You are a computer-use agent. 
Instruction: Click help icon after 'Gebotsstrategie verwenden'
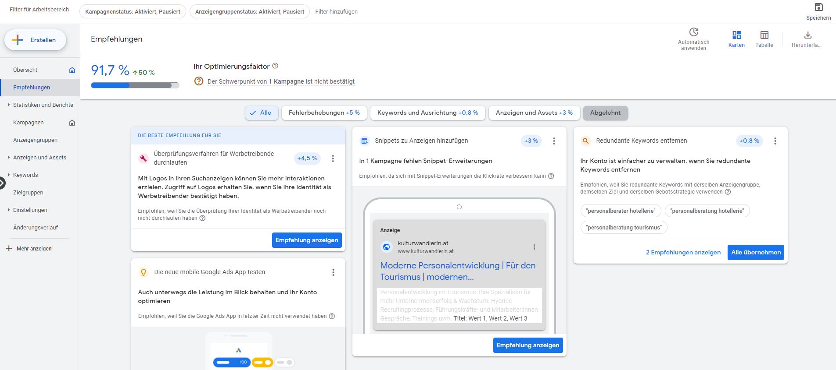(x=728, y=192)
